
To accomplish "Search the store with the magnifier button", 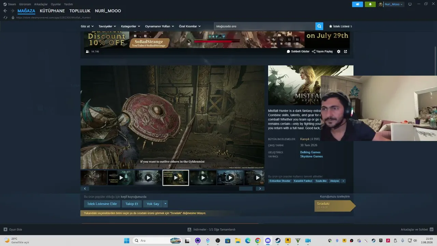I will (319, 26).
